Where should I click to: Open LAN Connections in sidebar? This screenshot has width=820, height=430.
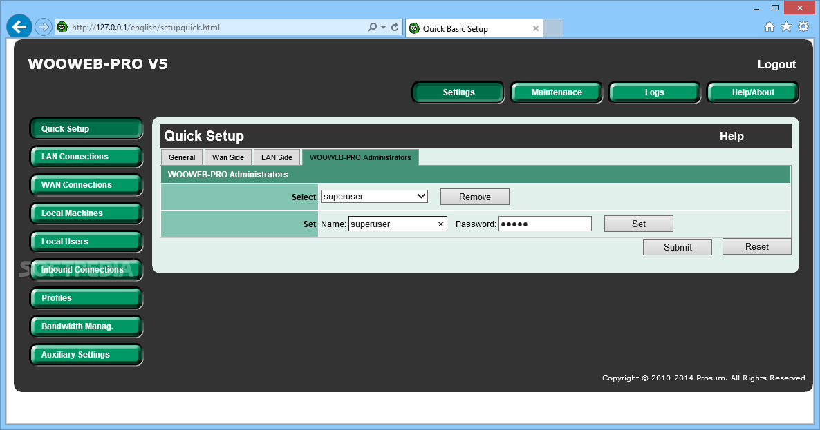(x=86, y=157)
